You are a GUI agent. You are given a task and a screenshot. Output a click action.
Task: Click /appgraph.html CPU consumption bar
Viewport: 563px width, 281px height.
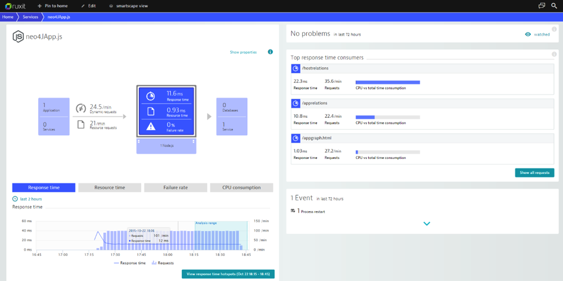388,152
